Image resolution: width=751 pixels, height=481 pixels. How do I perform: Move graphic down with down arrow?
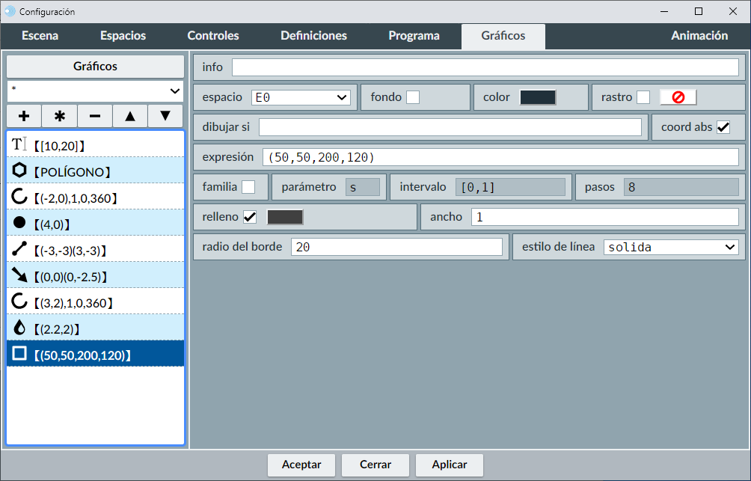tap(165, 116)
